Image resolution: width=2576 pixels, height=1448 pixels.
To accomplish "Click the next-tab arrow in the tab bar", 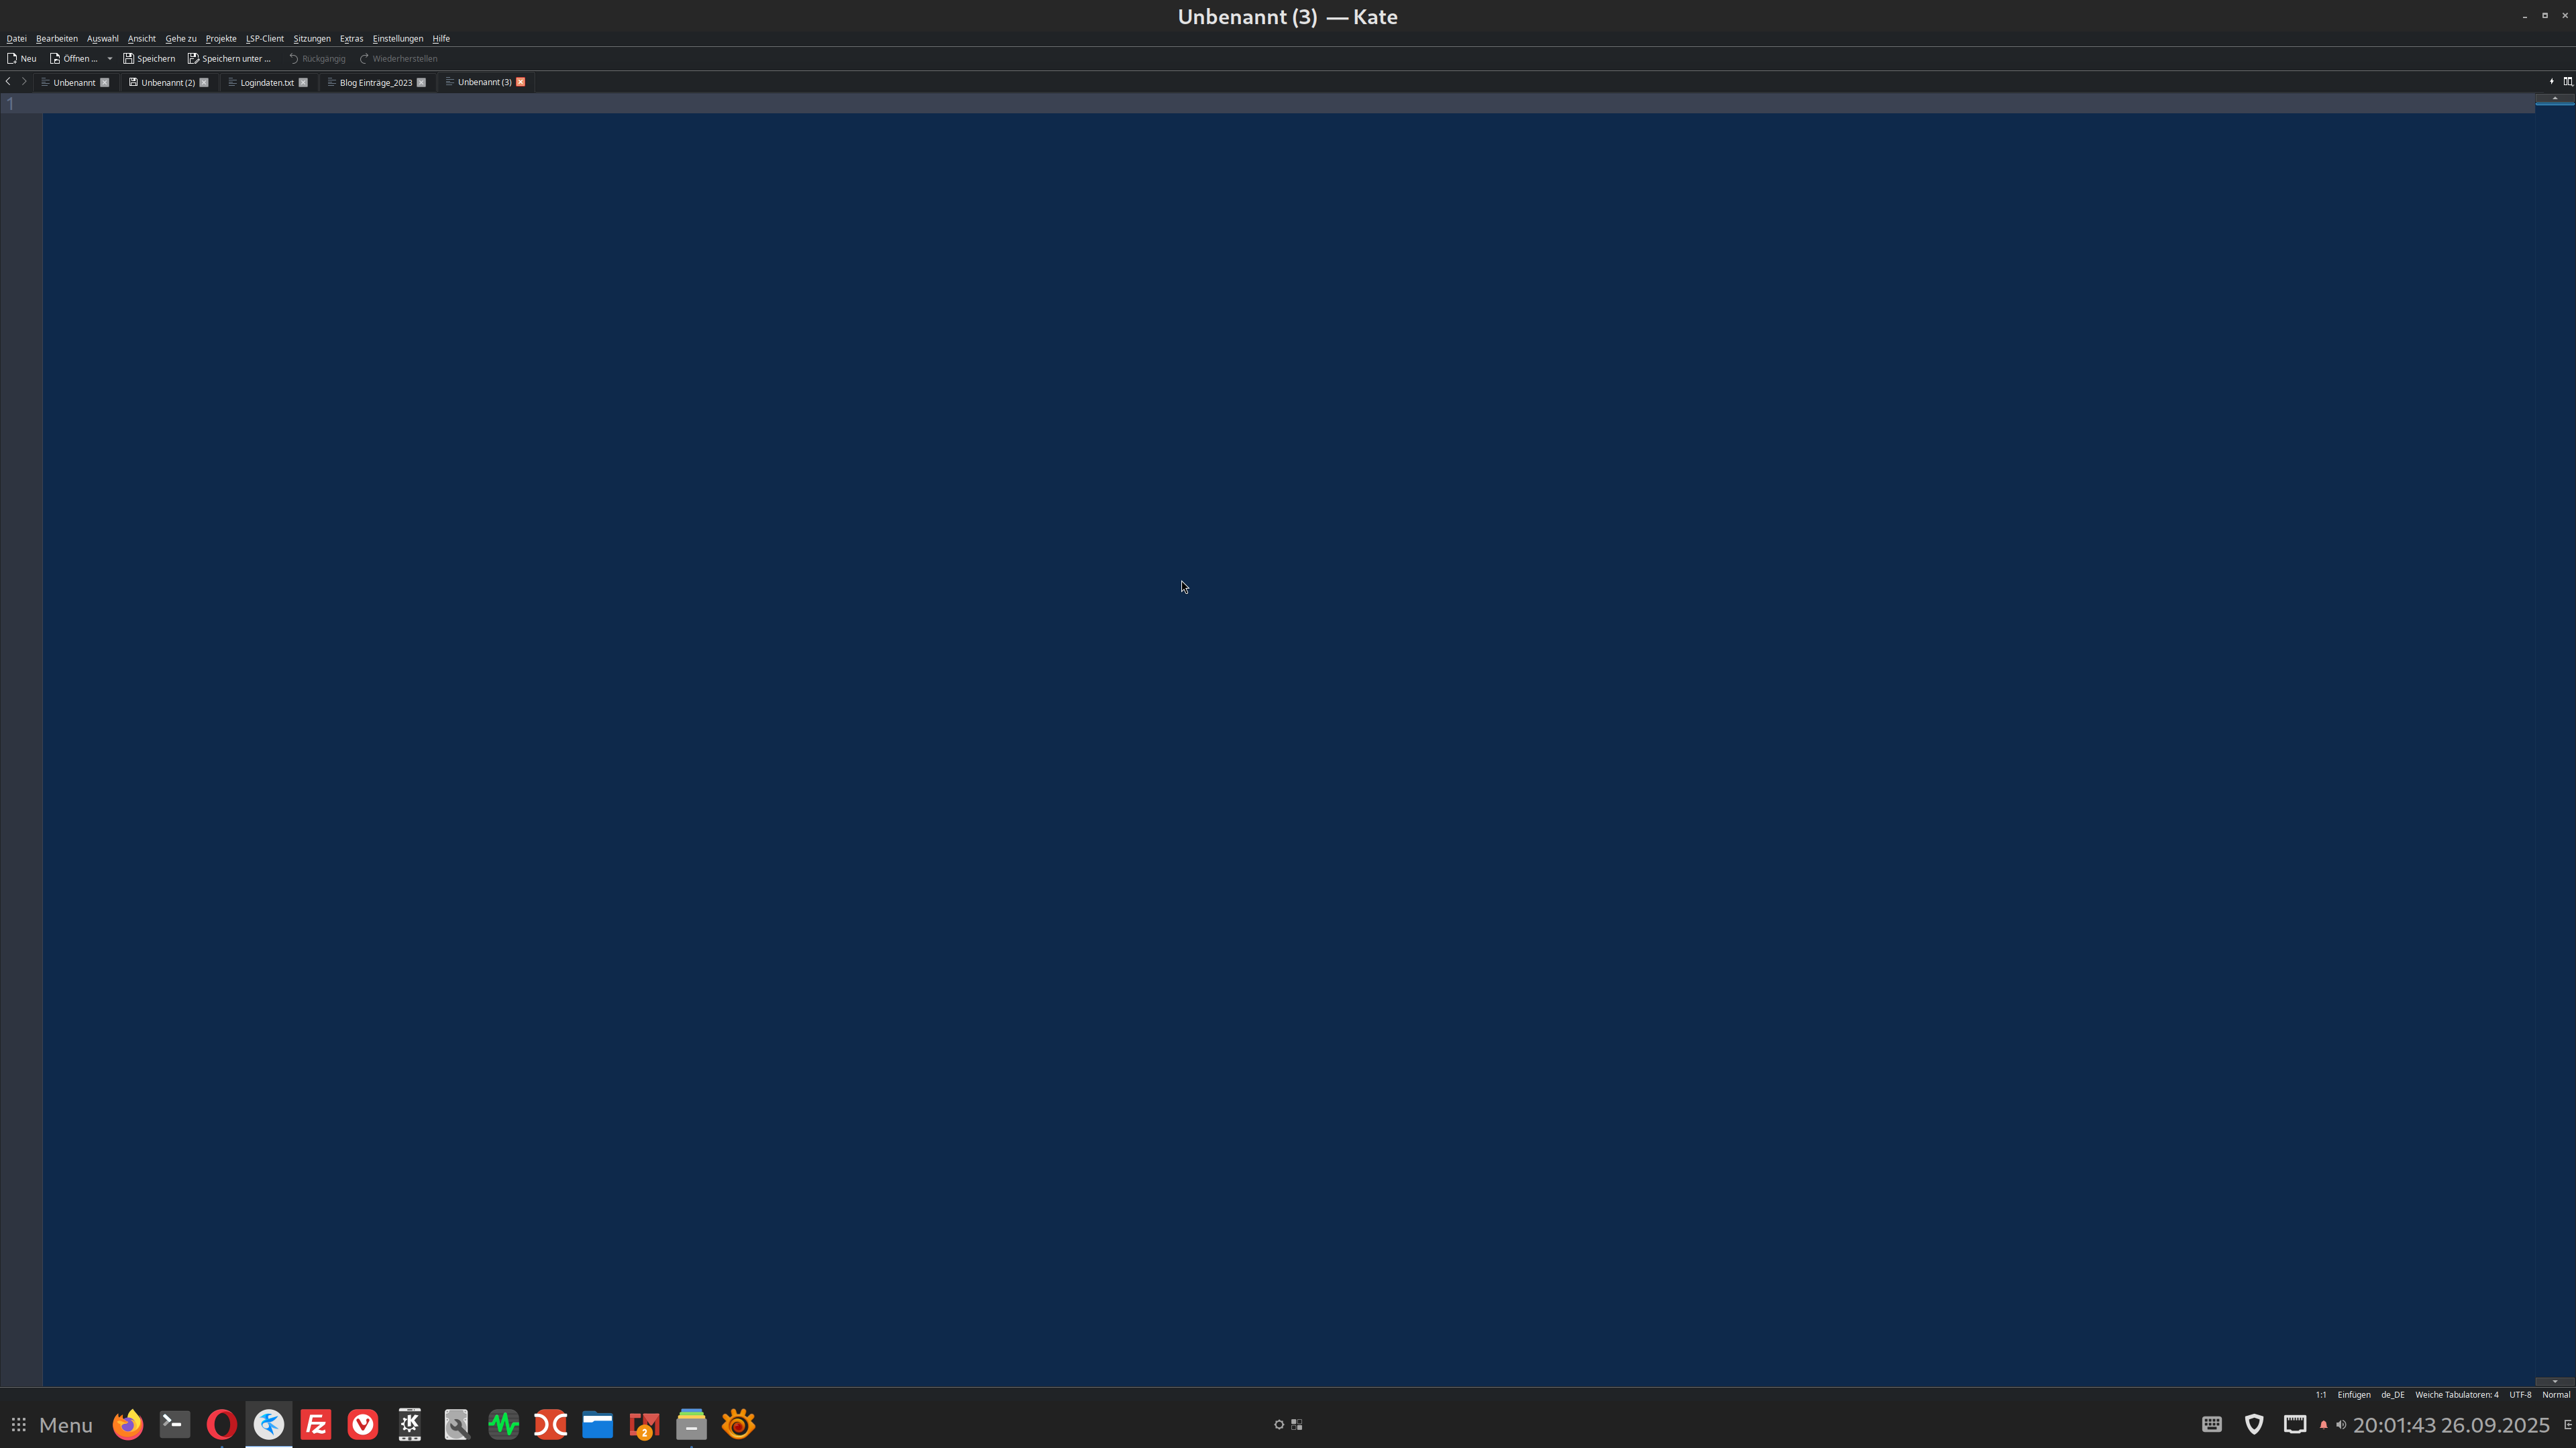I will click(24, 82).
